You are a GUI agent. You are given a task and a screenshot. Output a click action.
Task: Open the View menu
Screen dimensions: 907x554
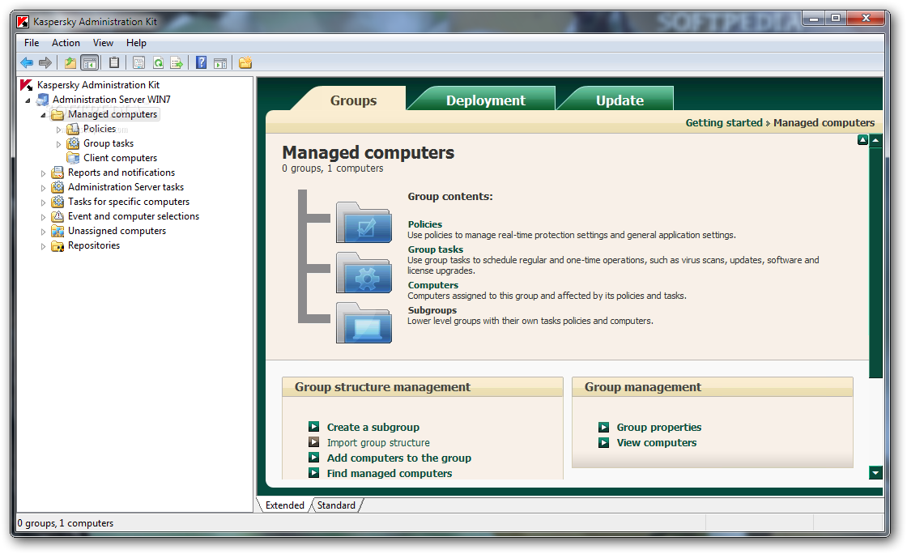click(x=103, y=43)
